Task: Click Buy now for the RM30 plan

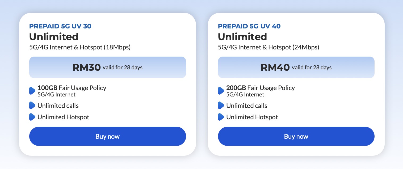Action: point(107,136)
